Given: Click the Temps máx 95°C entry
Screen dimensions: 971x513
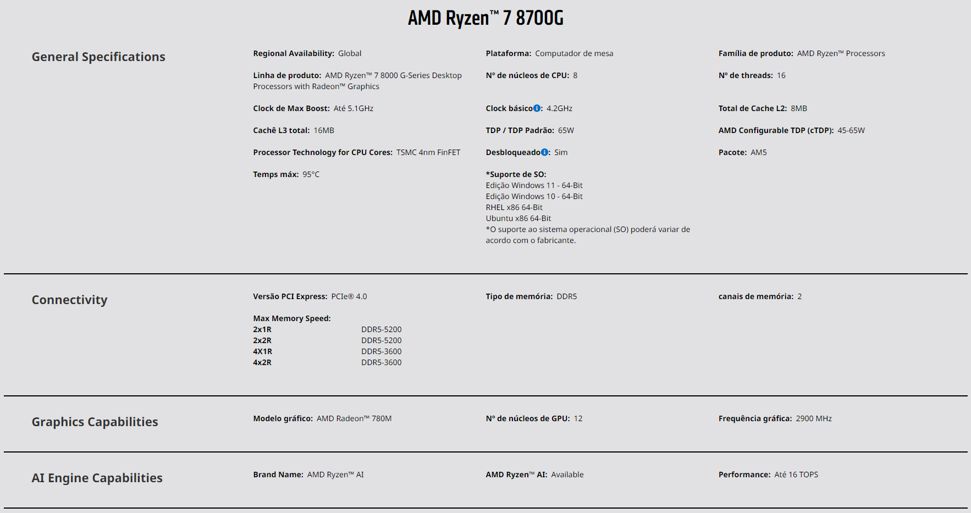Looking at the screenshot, I should pyautogui.click(x=286, y=174).
